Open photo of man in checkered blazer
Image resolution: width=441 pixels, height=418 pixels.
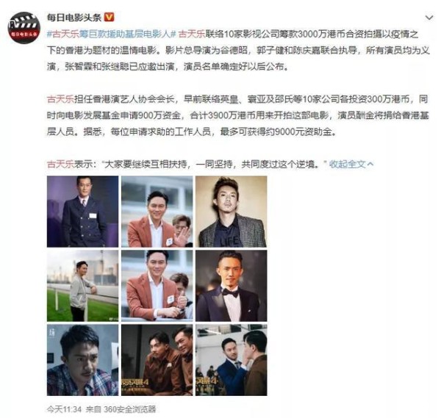coord(232,212)
